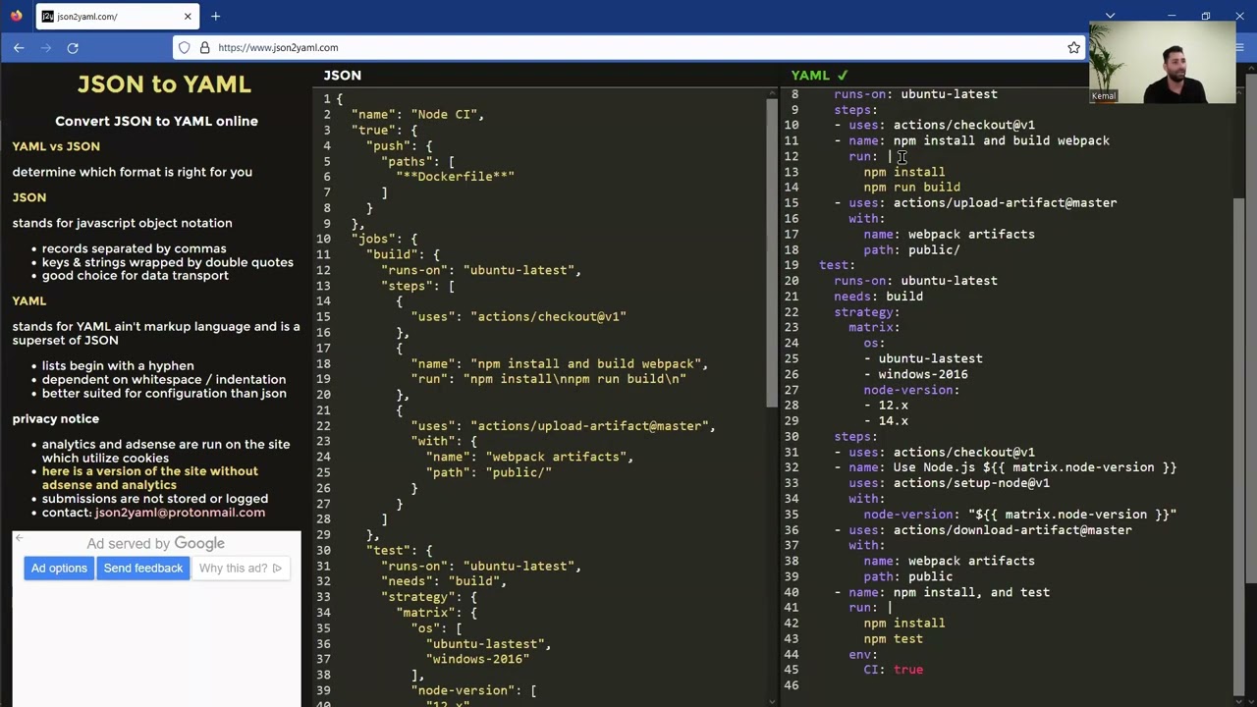The height and width of the screenshot is (707, 1257).
Task: Go forward using the forward arrow
Action: 45,47
